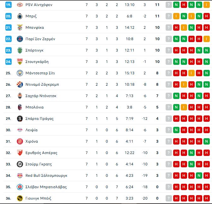Open the Red Bull Σάλτσμπουργκ link

click(x=46, y=176)
